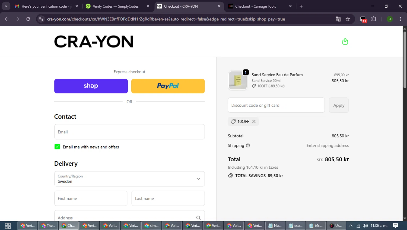407x230 pixels.
Task: Open the translate page icon
Action: point(338,19)
